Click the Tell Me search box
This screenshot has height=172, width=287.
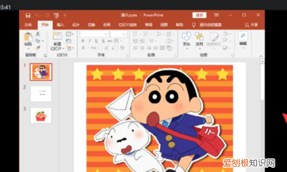[x=207, y=25]
